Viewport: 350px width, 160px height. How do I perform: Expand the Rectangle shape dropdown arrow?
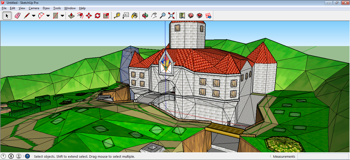pos(62,16)
